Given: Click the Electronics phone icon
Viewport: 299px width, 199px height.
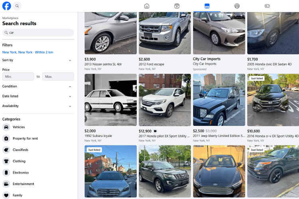Looking at the screenshot, I should click(x=6, y=172).
